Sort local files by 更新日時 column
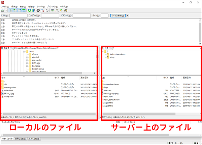The height and width of the screenshot is (145, 202). pyautogui.click(x=88, y=78)
